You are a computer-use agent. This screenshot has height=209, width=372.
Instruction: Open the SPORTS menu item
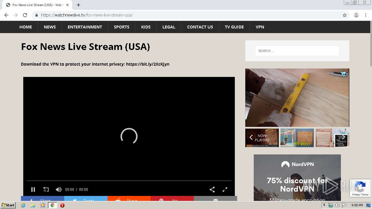pyautogui.click(x=121, y=27)
